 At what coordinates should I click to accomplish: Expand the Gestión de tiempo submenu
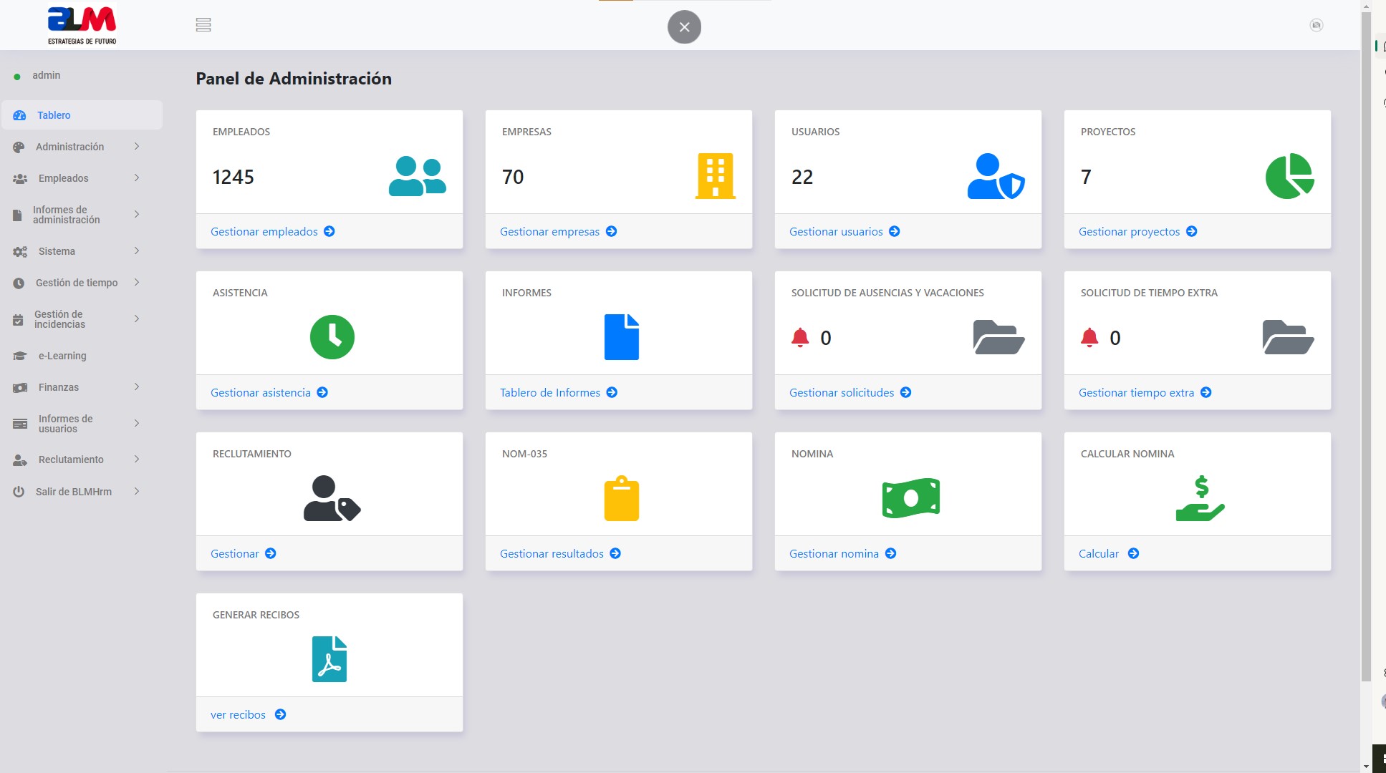[76, 283]
